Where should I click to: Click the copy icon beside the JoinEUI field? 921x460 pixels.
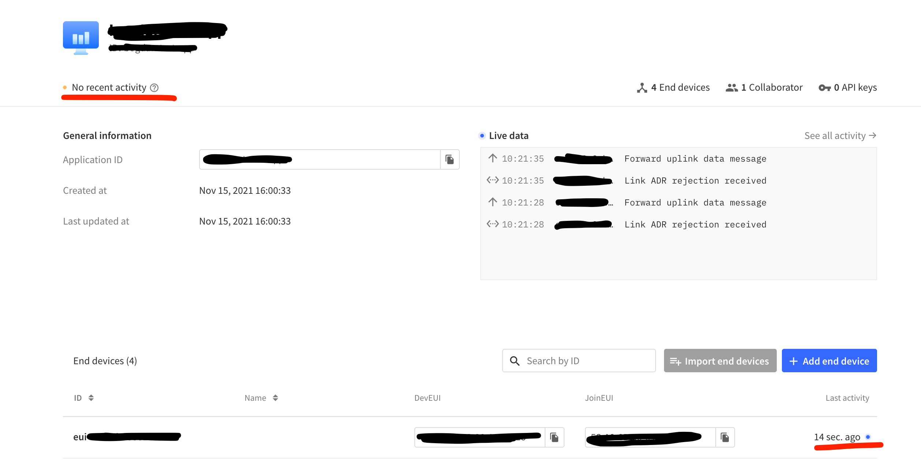tap(725, 437)
